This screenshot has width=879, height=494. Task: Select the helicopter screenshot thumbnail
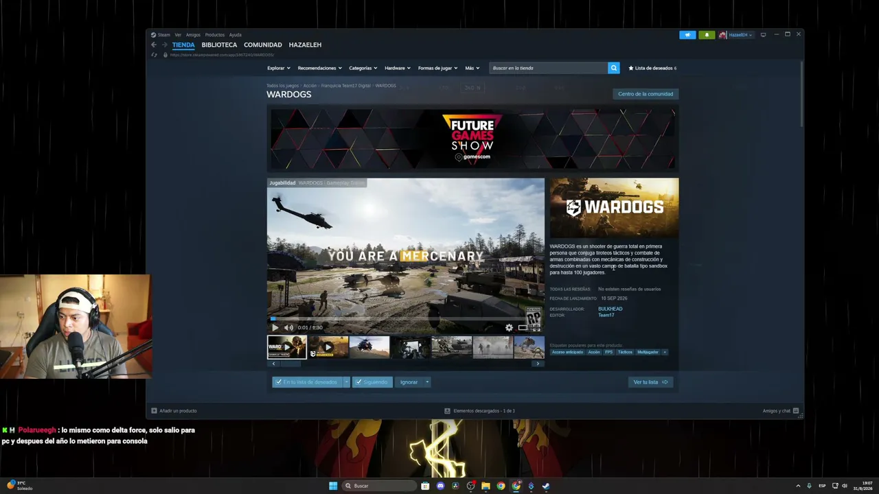[369, 347]
